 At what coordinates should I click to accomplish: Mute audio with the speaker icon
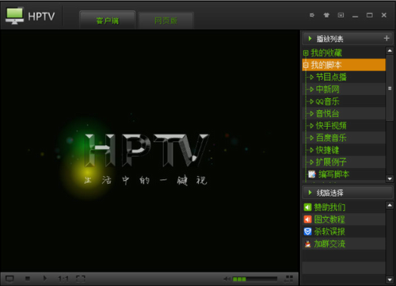227,279
